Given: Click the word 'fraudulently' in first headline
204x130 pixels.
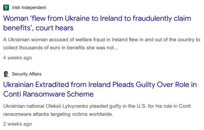Looking at the screenshot, I should (152, 18).
